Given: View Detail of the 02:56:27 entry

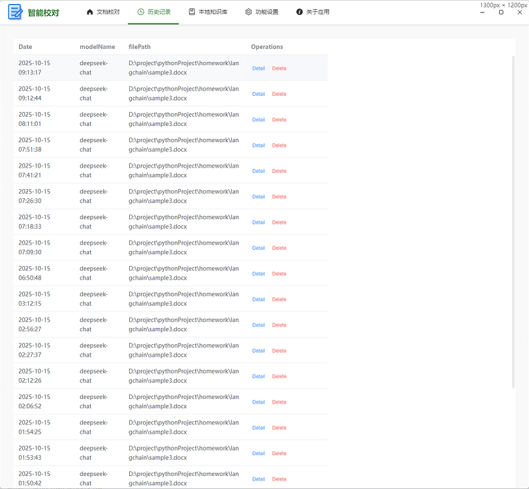Looking at the screenshot, I should point(258,325).
